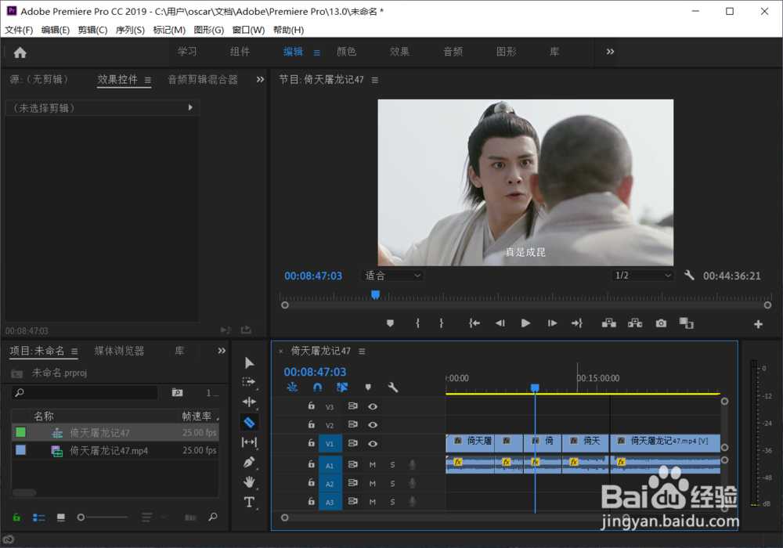This screenshot has width=783, height=548.
Task: Toggle sync lock on V3 track
Action: pyautogui.click(x=352, y=406)
